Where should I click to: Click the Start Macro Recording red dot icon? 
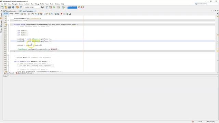[62, 14]
